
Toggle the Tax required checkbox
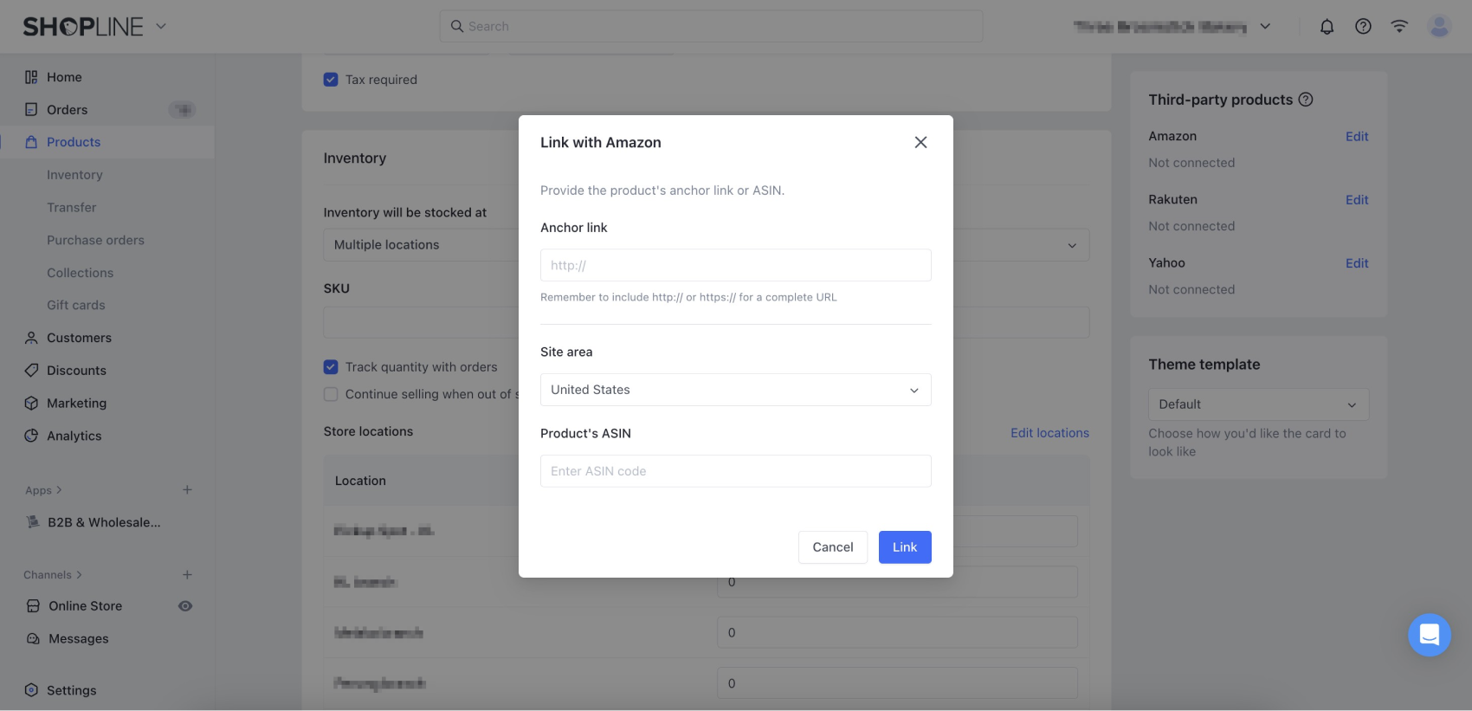[x=331, y=80]
